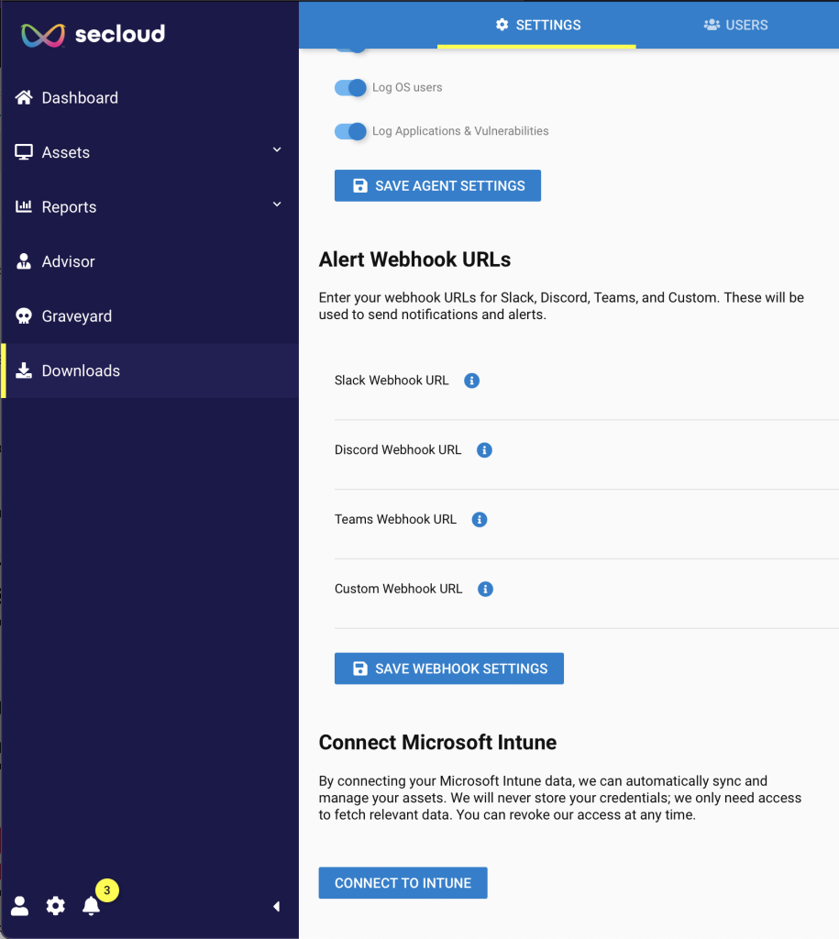Select the Settings tab
The height and width of the screenshot is (939, 839).
tap(537, 25)
